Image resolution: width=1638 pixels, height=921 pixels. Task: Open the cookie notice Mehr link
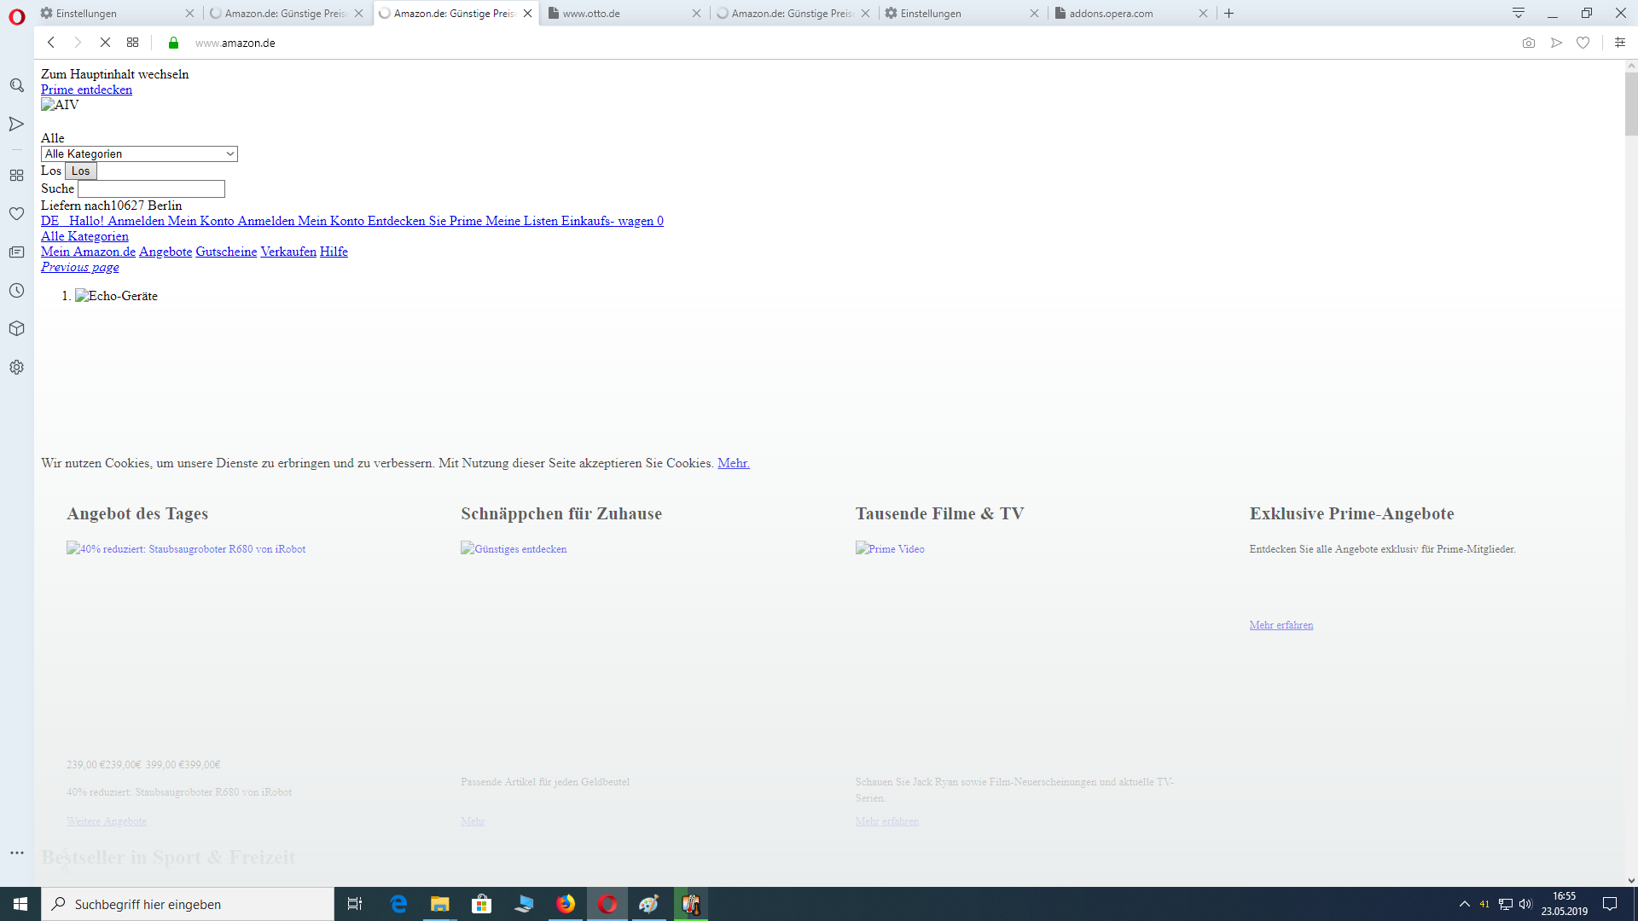(x=733, y=463)
